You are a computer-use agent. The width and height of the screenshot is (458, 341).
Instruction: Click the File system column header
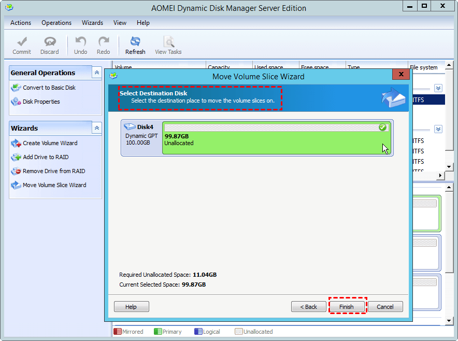coord(426,67)
